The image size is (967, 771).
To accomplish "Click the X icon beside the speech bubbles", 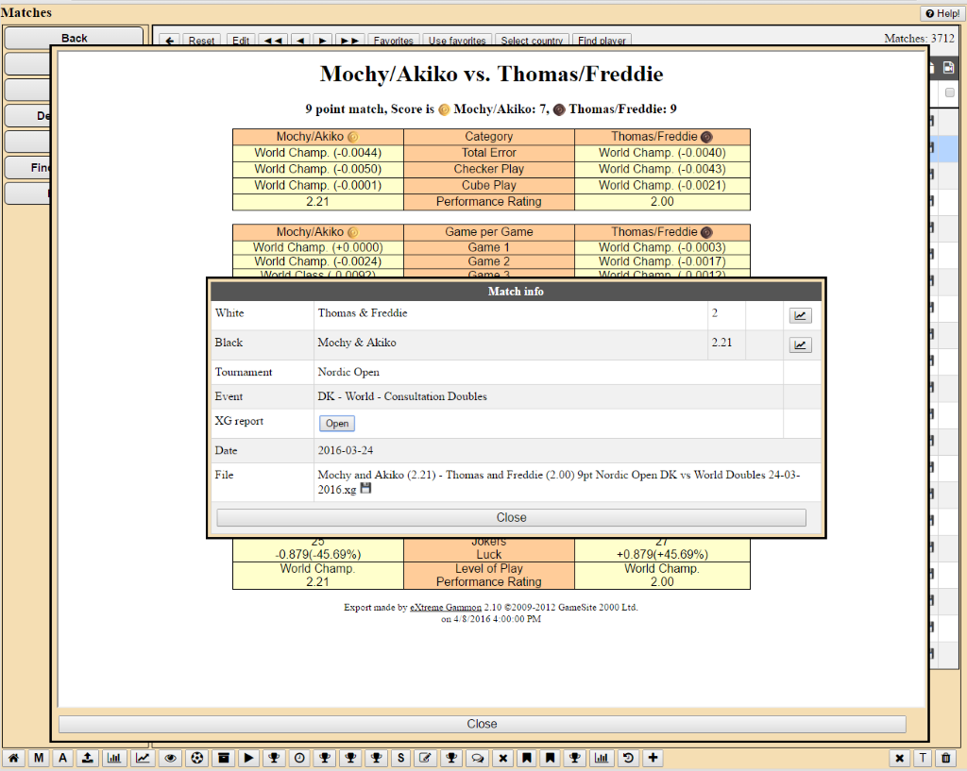I will (x=503, y=758).
